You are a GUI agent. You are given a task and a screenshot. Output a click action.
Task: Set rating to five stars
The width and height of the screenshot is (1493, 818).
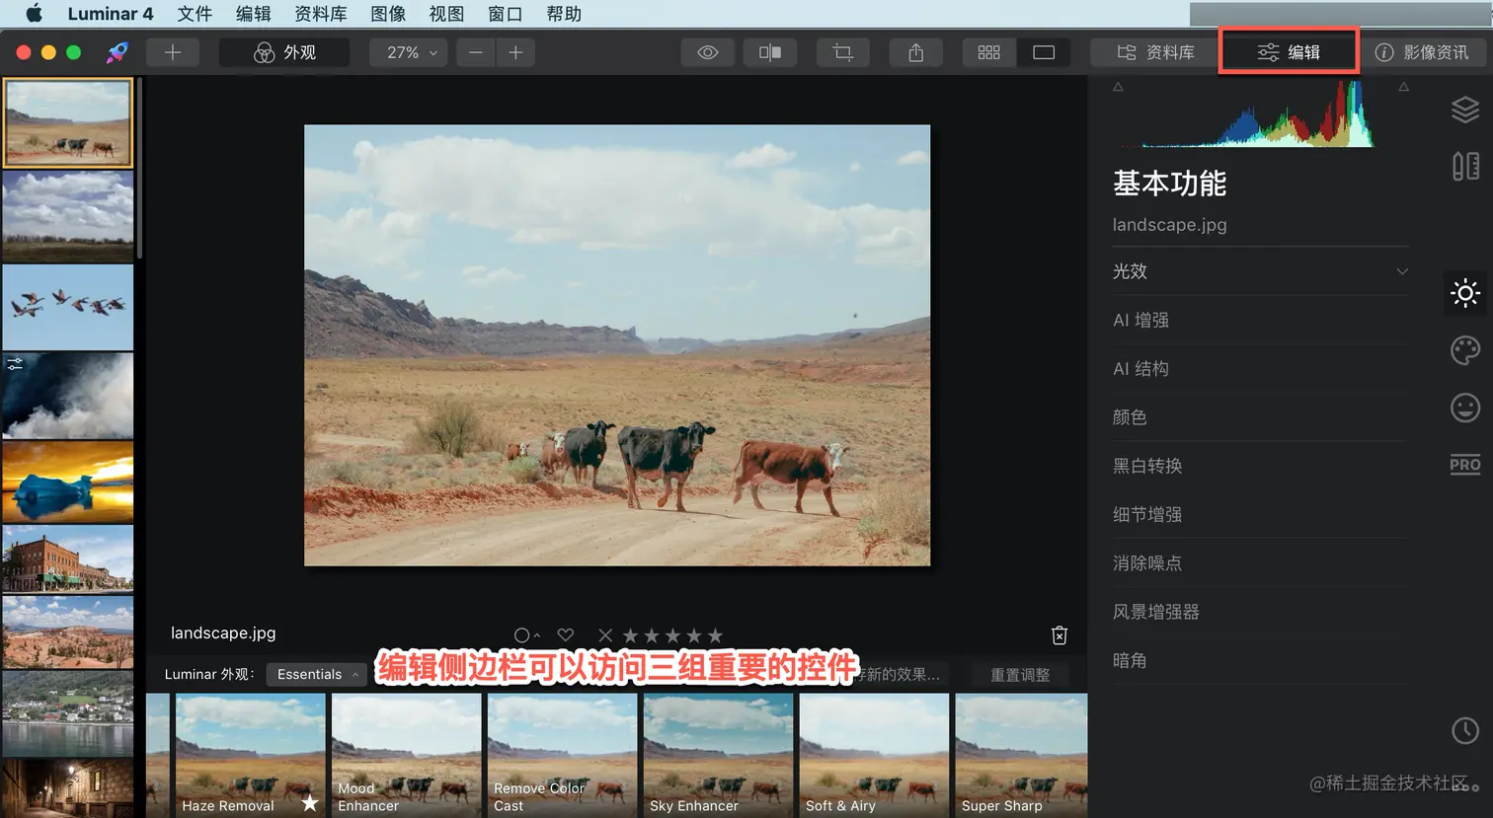pyautogui.click(x=716, y=635)
